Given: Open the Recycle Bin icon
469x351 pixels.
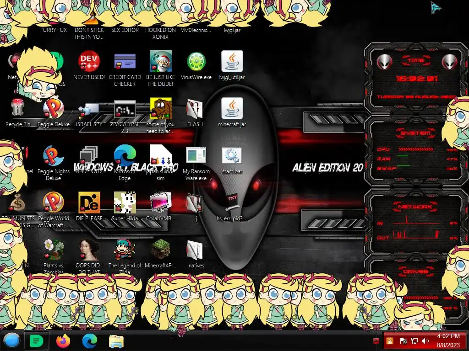Looking at the screenshot, I should click(x=18, y=109).
